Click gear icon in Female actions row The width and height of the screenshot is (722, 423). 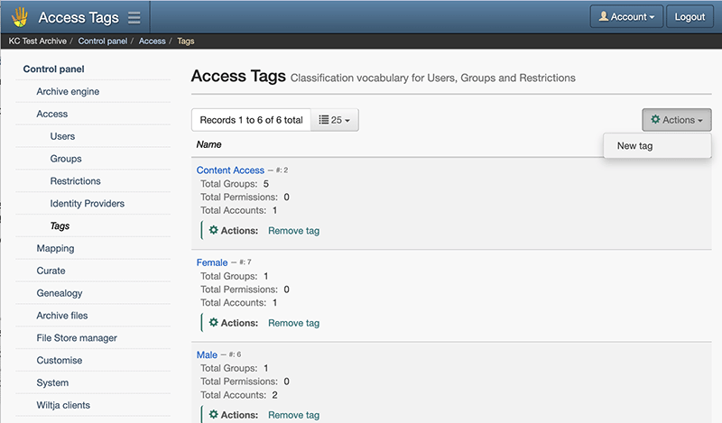tap(214, 323)
